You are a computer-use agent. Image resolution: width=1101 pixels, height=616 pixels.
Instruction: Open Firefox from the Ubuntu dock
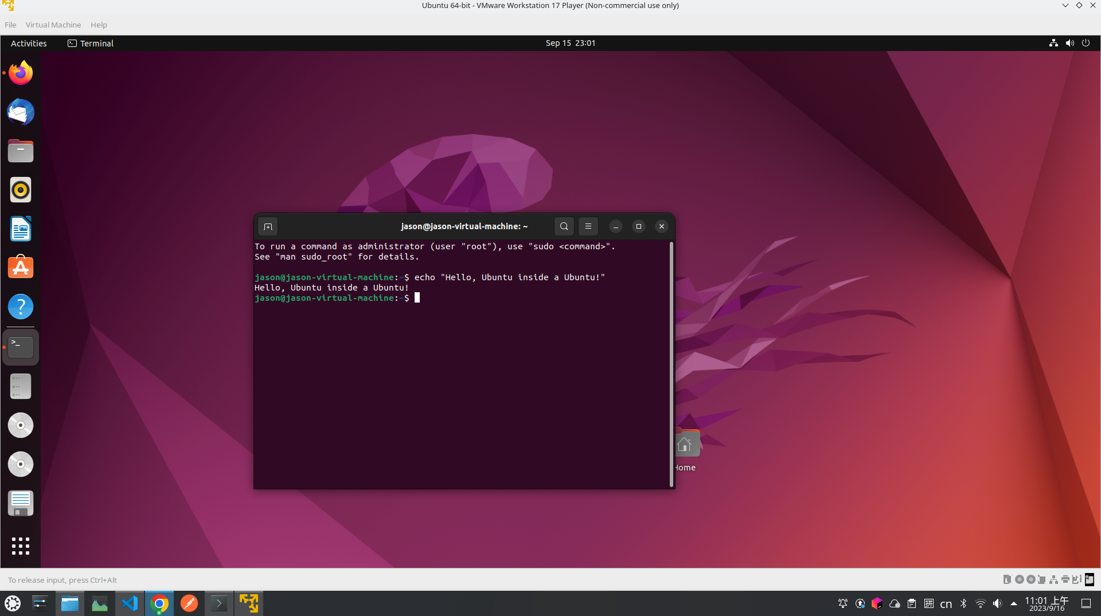click(x=21, y=73)
